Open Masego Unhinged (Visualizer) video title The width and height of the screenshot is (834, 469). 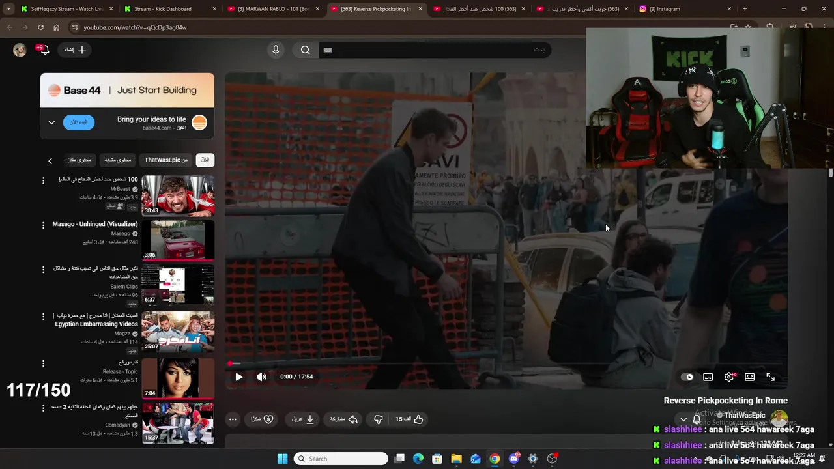pyautogui.click(x=95, y=224)
